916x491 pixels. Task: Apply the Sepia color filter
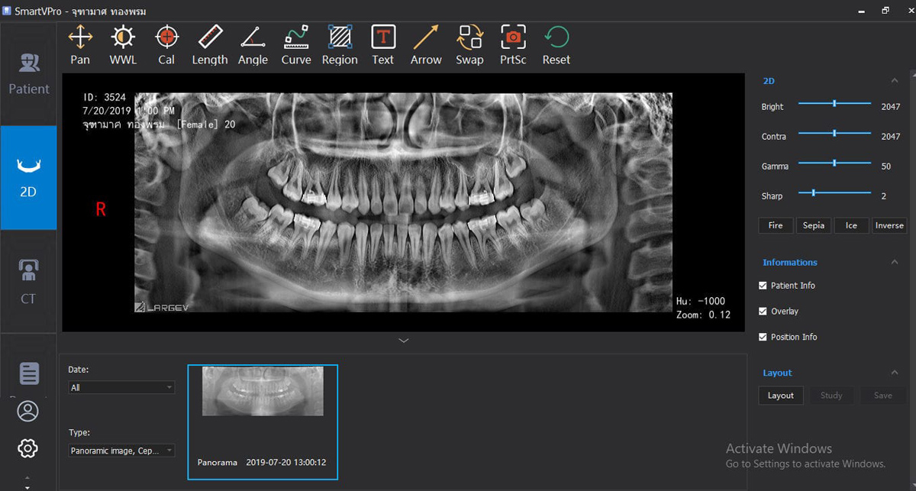point(813,225)
